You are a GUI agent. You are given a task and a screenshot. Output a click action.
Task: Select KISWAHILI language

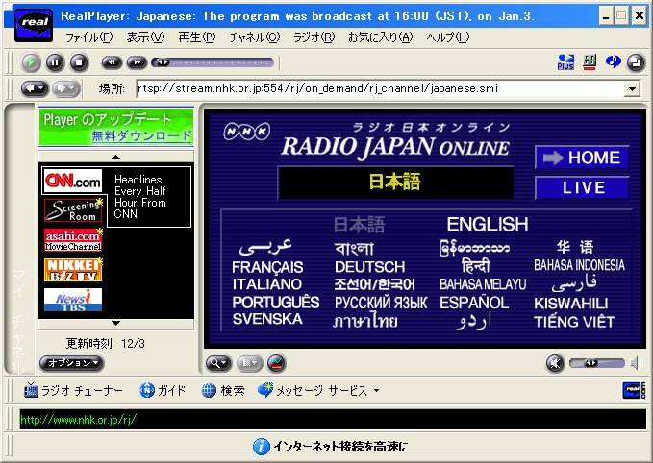coord(571,303)
